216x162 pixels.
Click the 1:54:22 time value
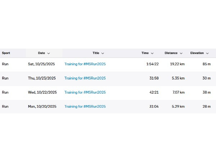coord(152,64)
